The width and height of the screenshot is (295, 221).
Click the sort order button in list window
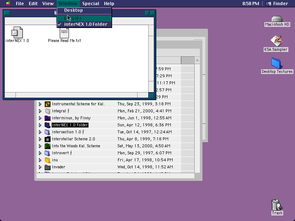click(x=197, y=60)
